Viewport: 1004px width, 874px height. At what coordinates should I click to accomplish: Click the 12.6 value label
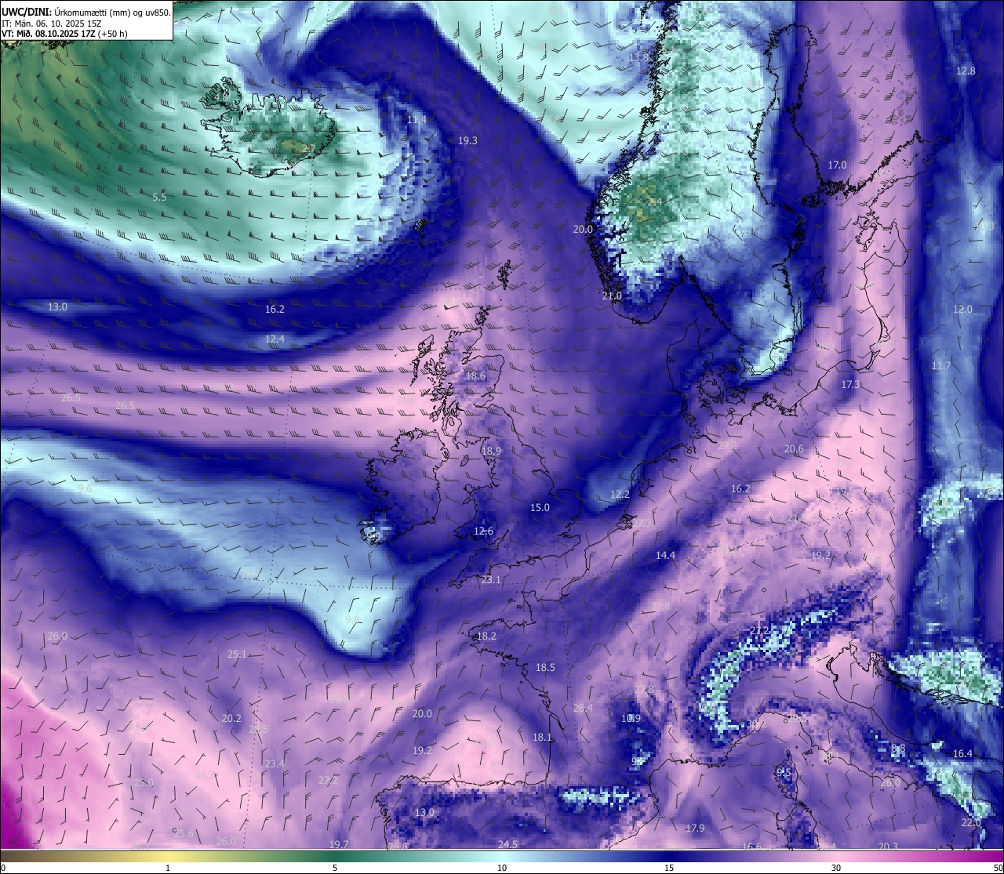pos(483,531)
